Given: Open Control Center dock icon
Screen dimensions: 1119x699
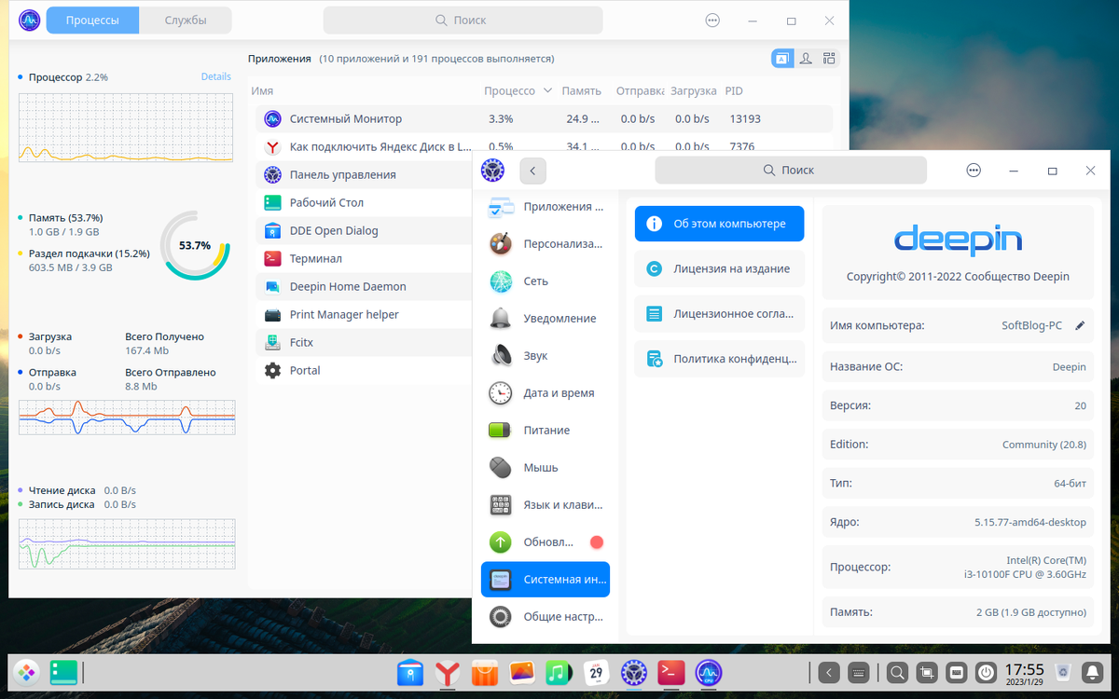Looking at the screenshot, I should click(x=634, y=671).
